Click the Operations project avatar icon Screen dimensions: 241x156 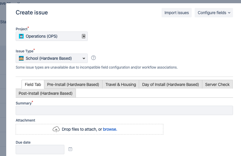tap(21, 36)
